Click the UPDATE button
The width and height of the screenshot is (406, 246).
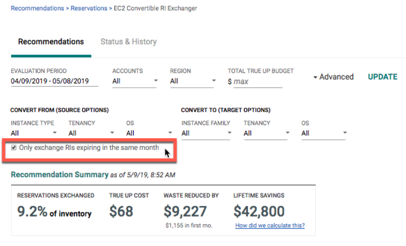tap(382, 77)
